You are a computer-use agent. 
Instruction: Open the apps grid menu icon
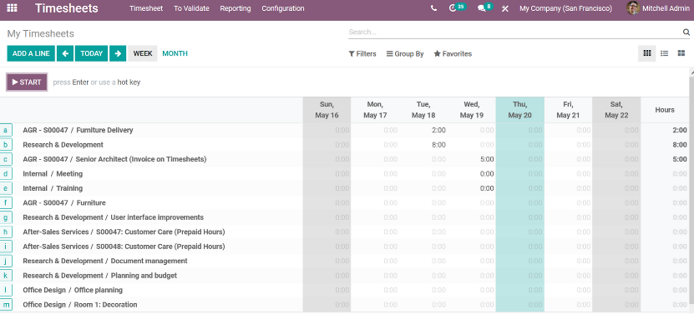pyautogui.click(x=13, y=8)
